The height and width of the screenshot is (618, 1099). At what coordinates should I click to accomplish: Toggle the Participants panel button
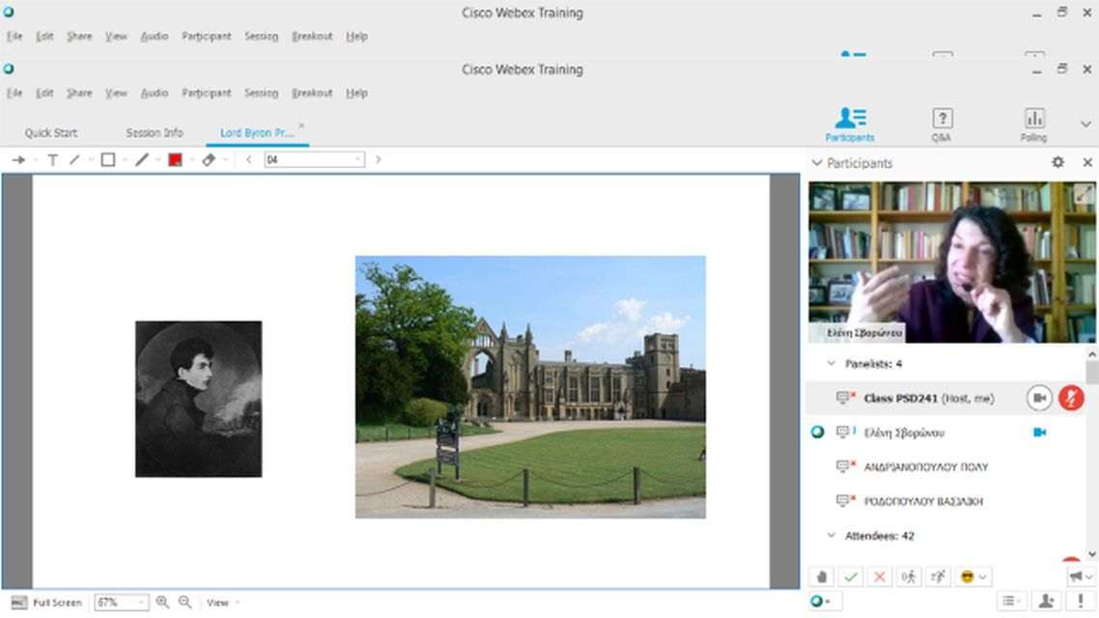coord(850,125)
